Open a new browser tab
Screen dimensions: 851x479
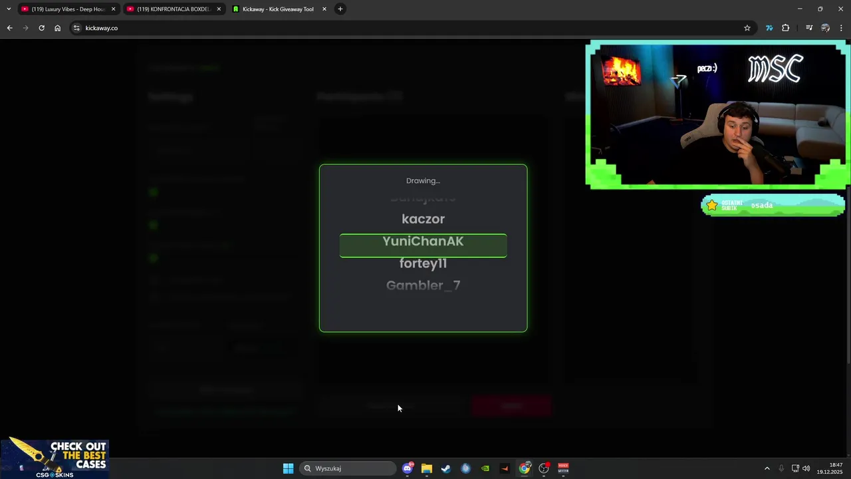[340, 9]
